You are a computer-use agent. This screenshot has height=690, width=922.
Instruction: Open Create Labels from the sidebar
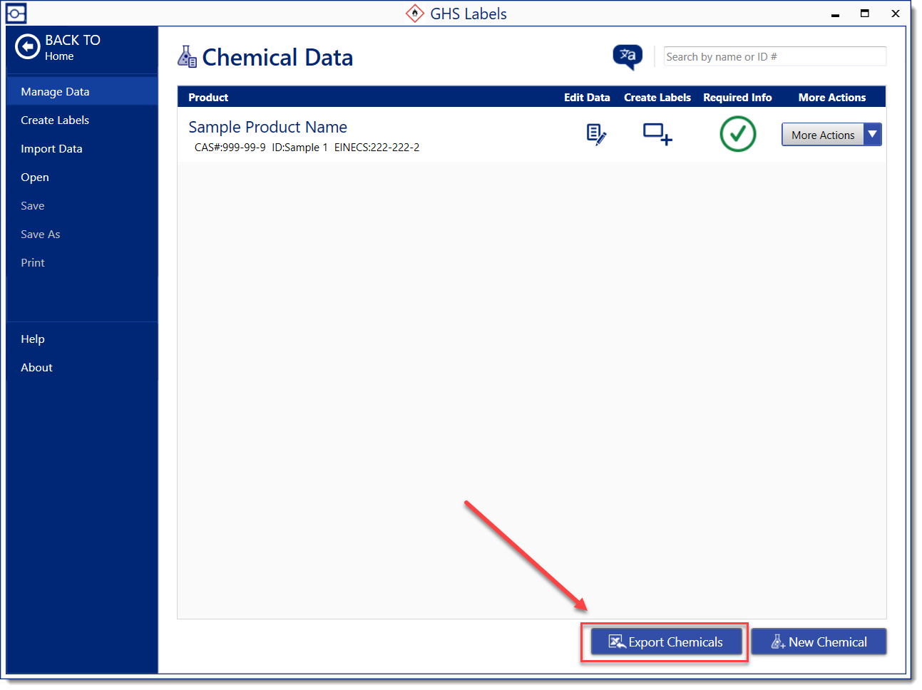[55, 120]
